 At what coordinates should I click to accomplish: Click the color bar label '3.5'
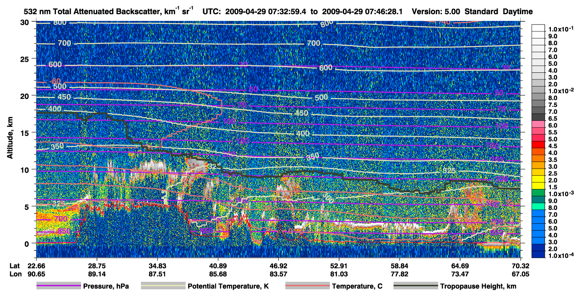[554, 160]
